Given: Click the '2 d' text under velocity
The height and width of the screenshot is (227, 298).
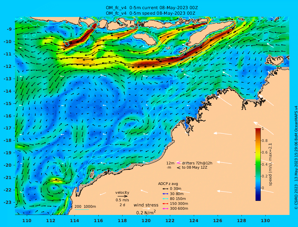Looking at the screenshot, I should point(122,205).
